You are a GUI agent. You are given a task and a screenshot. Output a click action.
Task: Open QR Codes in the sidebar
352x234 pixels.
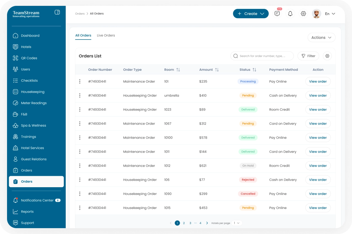point(29,58)
